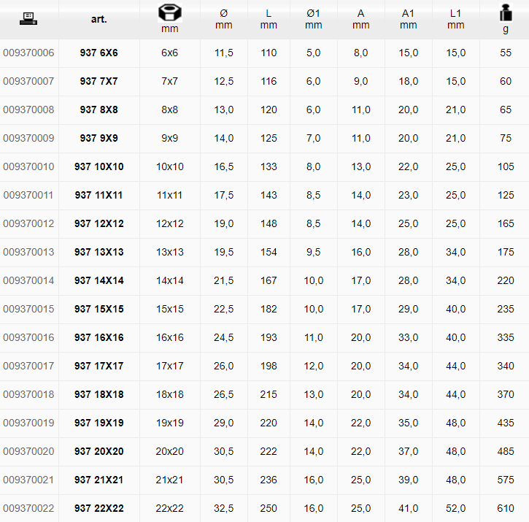529x522 pixels.
Task: Click the weight icon in header
Action: click(x=506, y=13)
